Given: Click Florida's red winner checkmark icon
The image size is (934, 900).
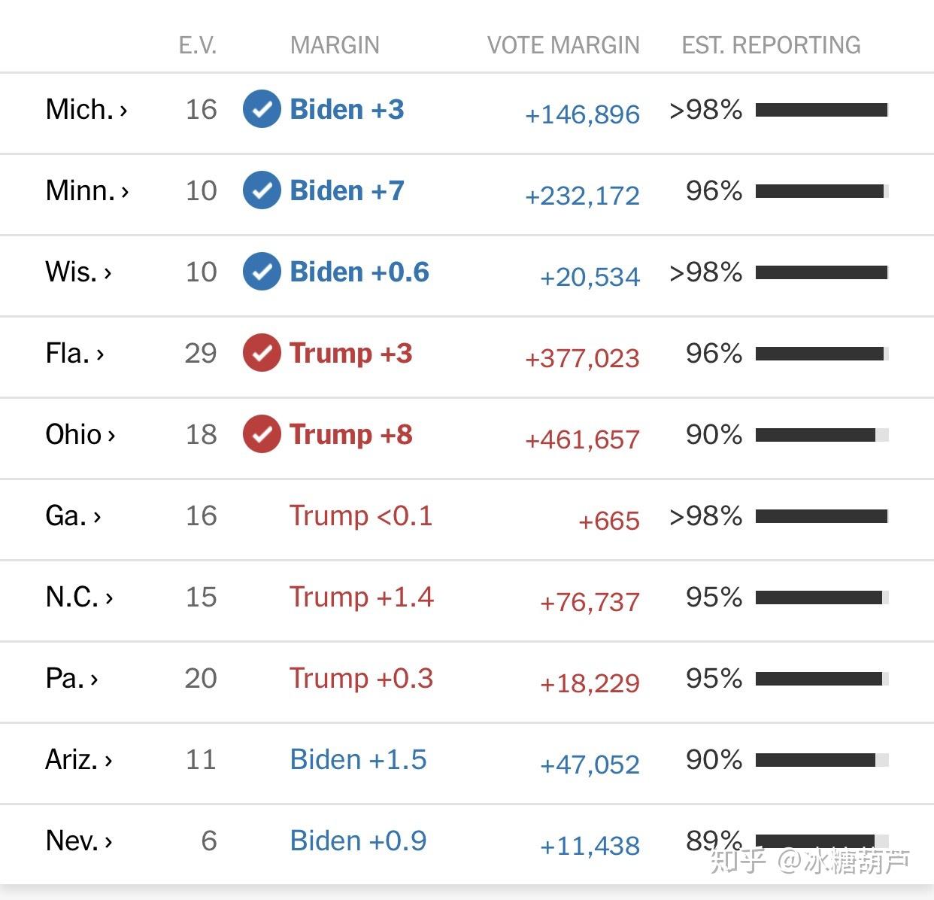Looking at the screenshot, I should [262, 353].
